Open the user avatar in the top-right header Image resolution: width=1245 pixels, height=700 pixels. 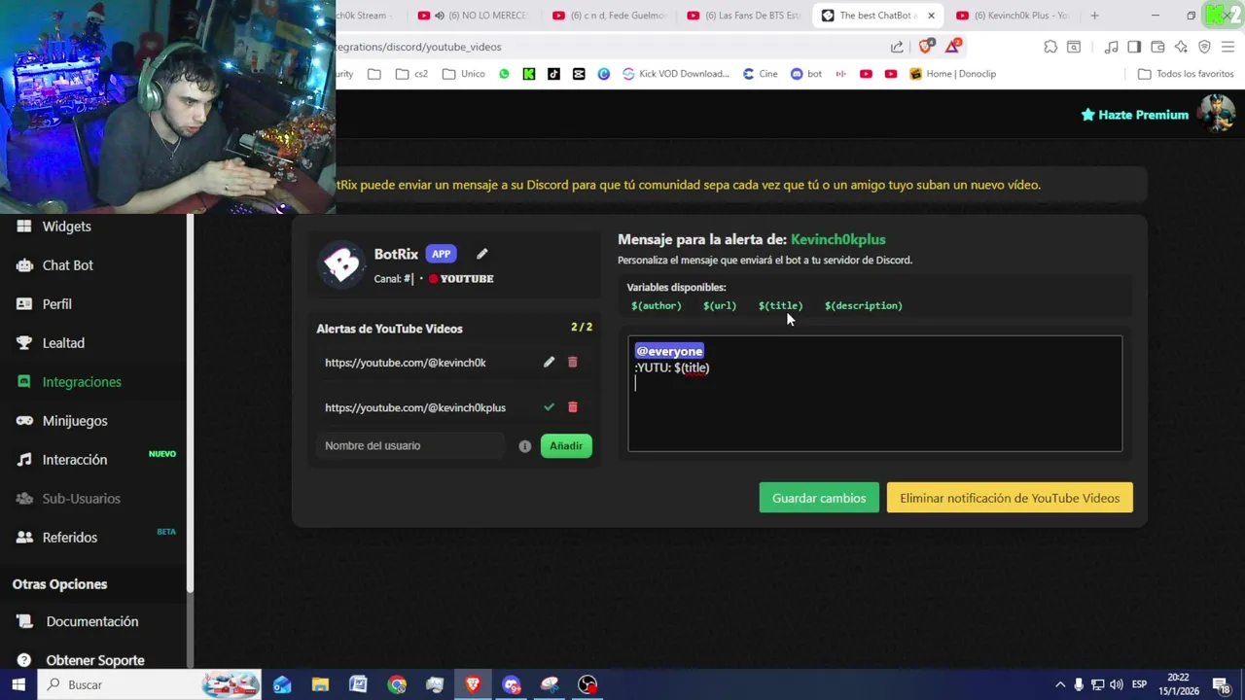(x=1217, y=114)
